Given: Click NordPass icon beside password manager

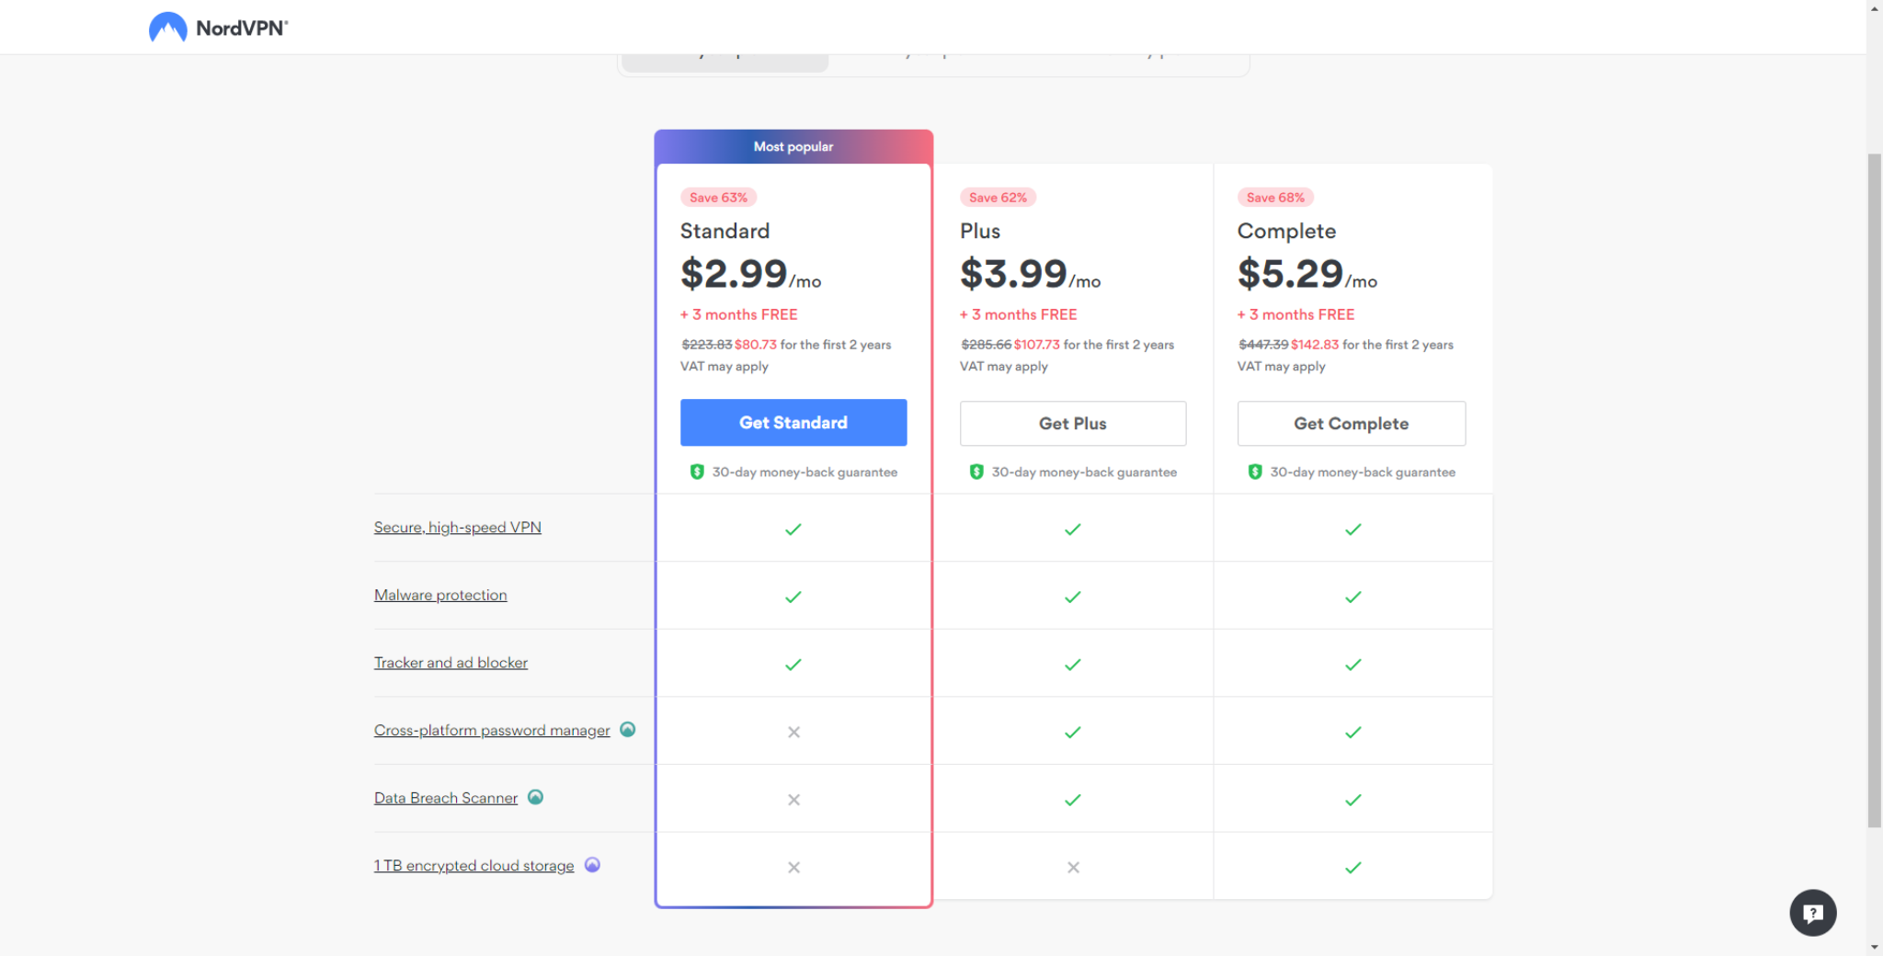Looking at the screenshot, I should point(628,729).
